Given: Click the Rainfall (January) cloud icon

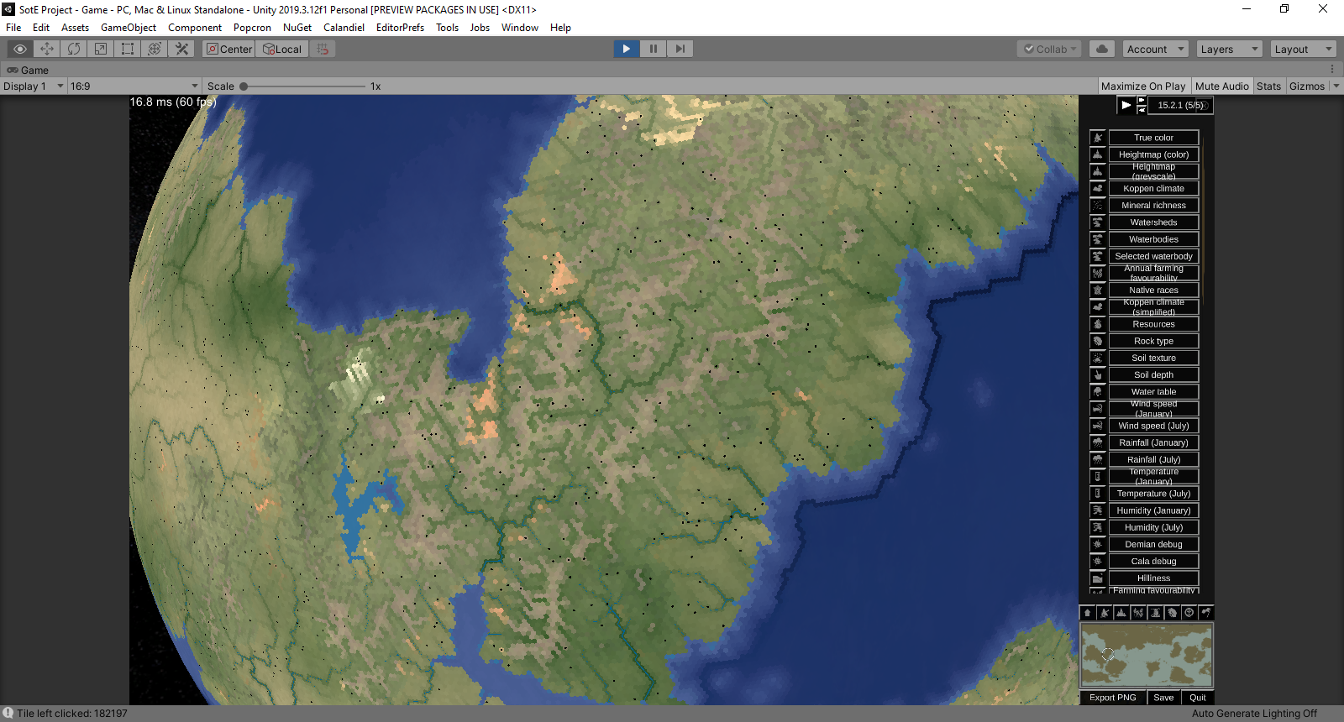Looking at the screenshot, I should tap(1097, 442).
